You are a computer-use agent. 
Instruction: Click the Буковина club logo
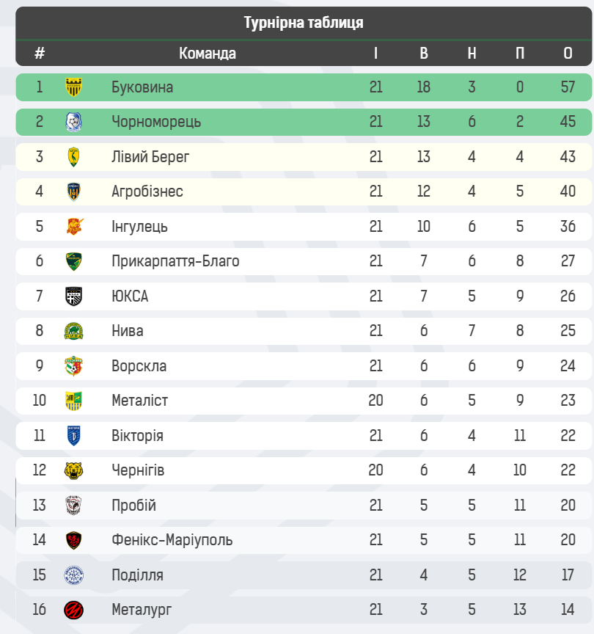(73, 87)
